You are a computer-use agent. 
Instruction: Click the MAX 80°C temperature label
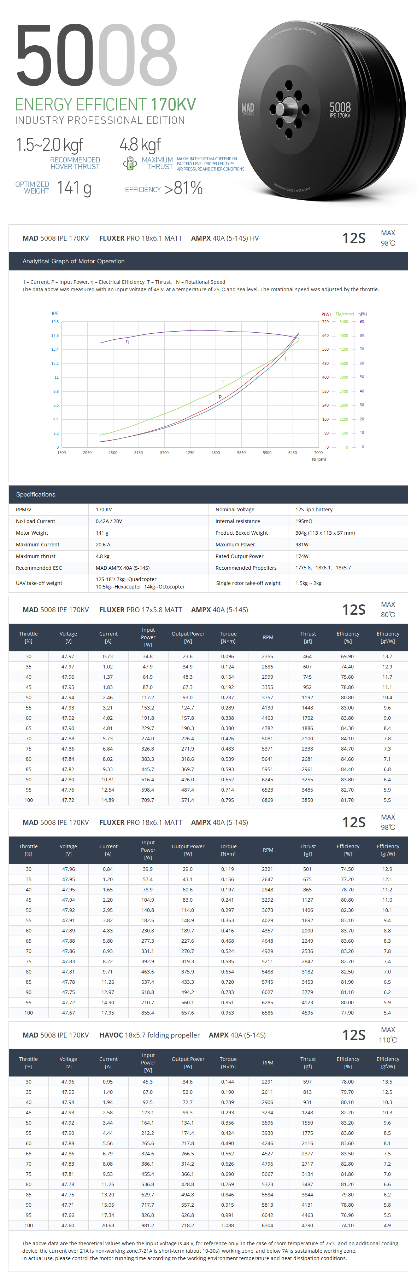388,610
